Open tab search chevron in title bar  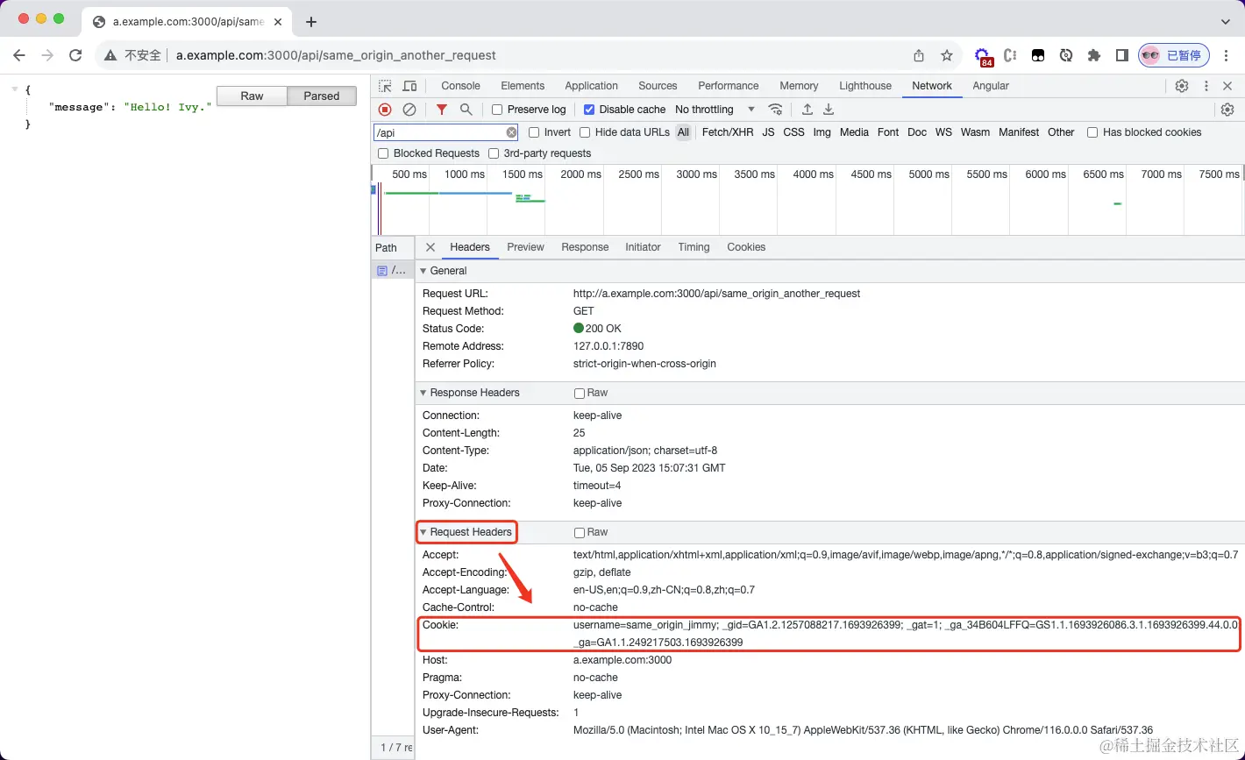coord(1226,22)
